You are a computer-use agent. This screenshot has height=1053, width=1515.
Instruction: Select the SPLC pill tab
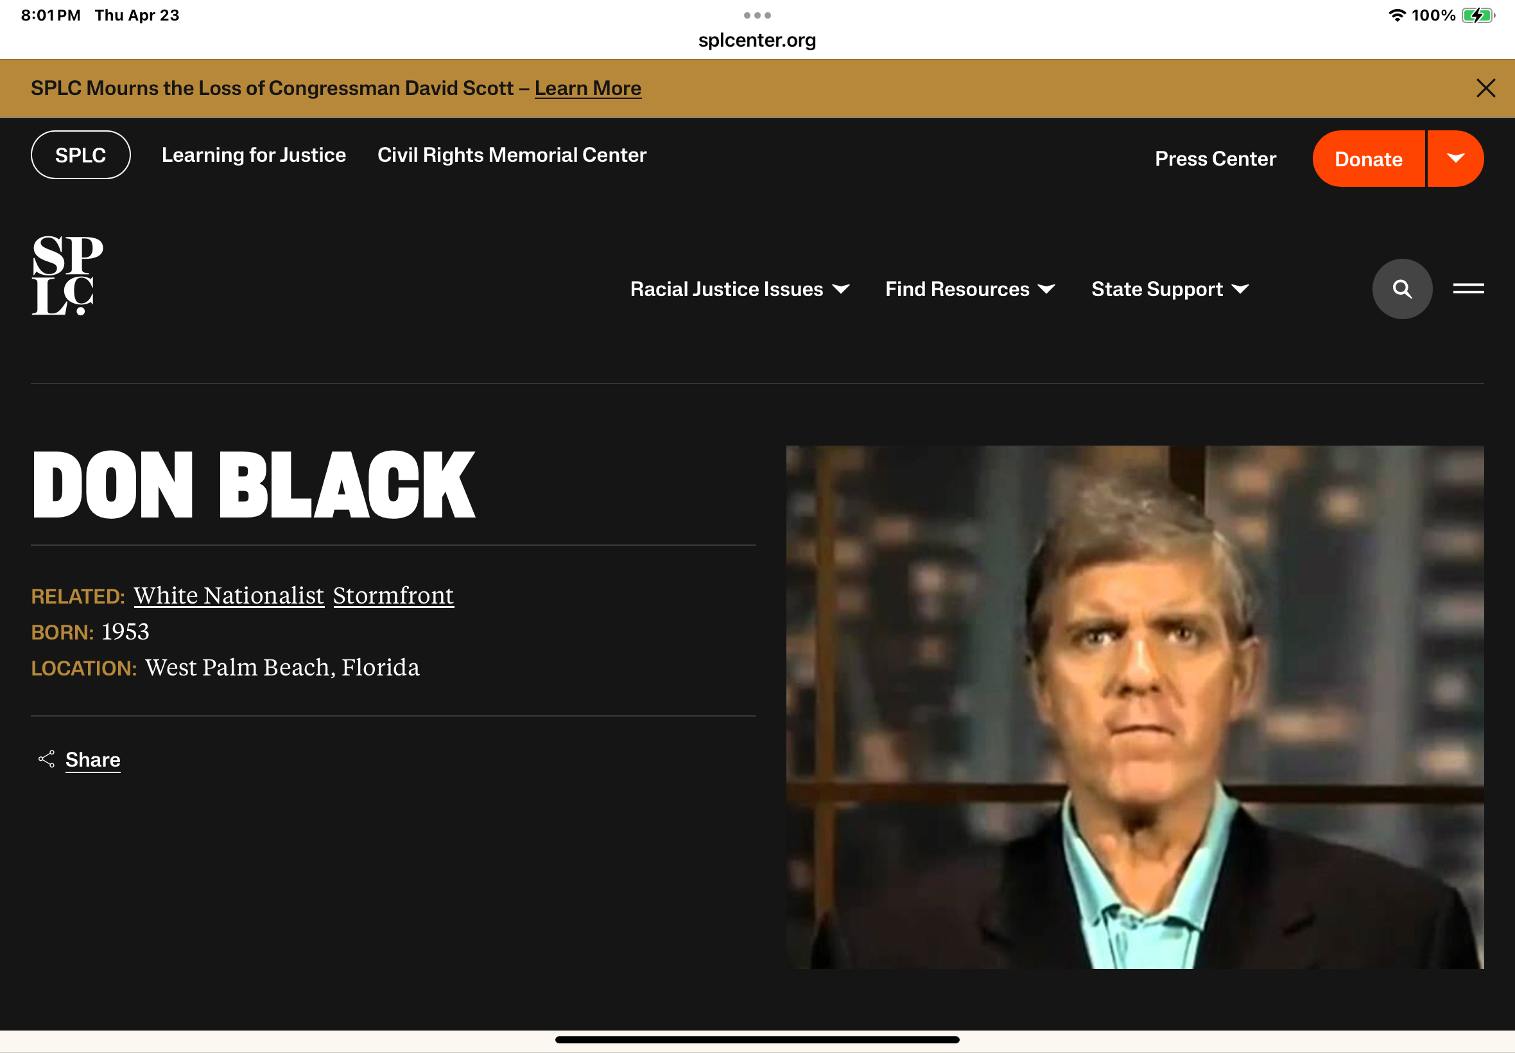point(80,155)
